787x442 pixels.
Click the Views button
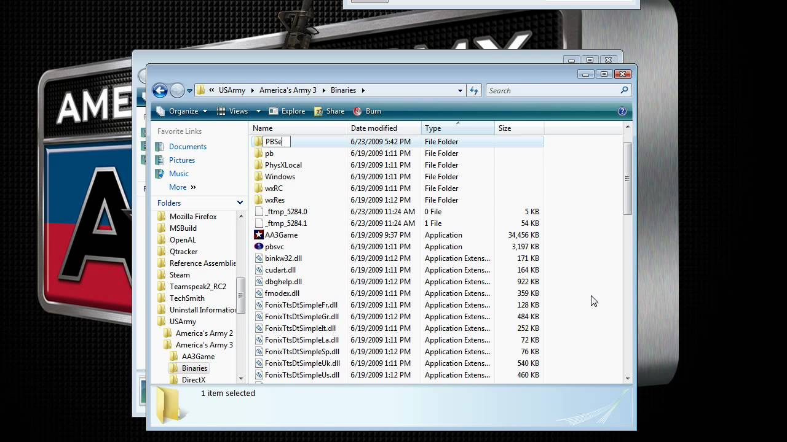[233, 111]
